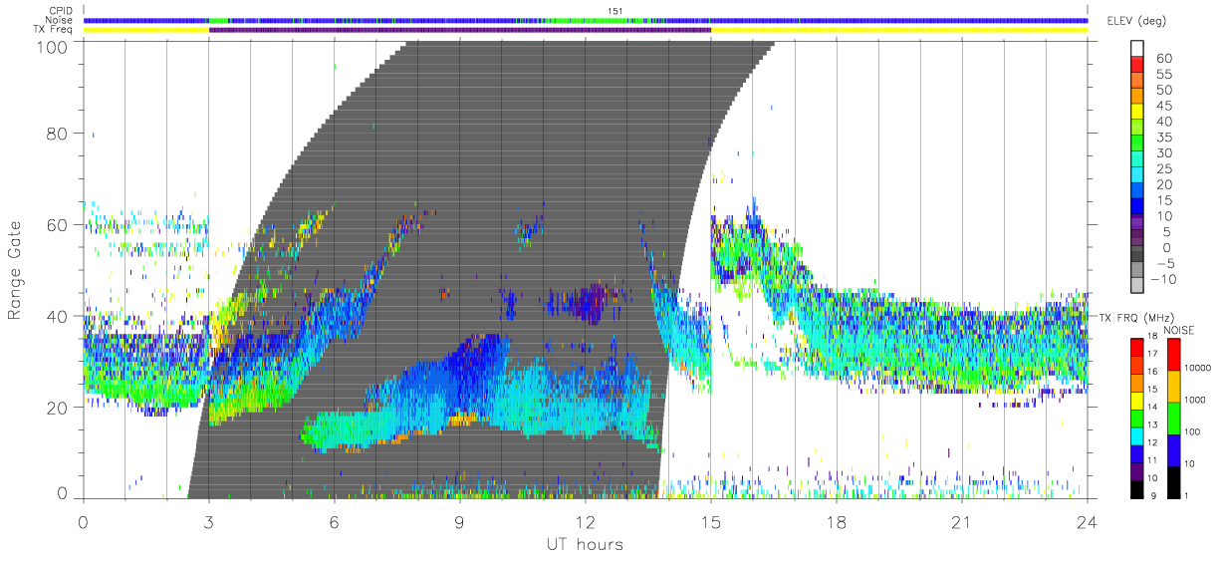Select the cyan 12-13 MHz TX FRQ swatch
The image size is (1223, 565).
tap(1137, 434)
